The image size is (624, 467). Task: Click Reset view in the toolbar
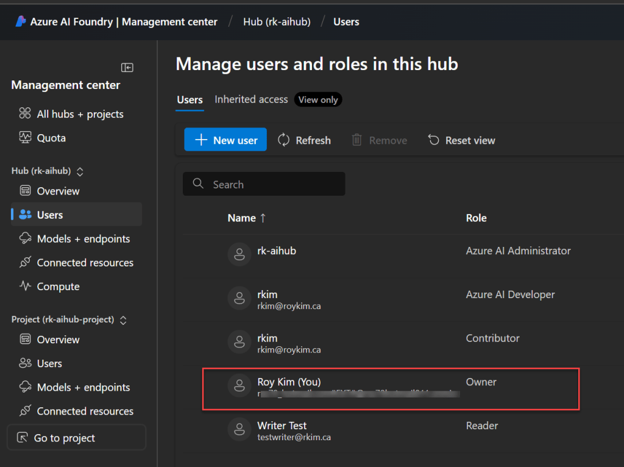point(461,140)
